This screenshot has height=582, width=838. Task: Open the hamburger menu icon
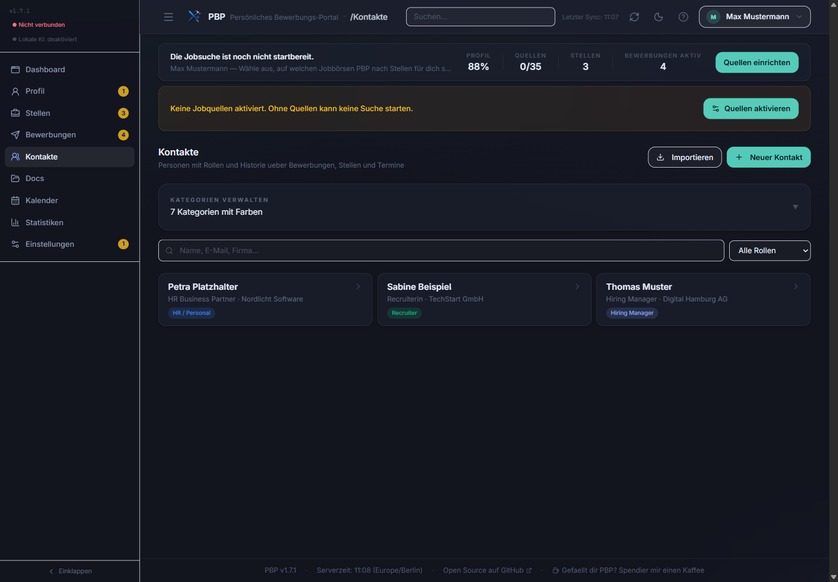[x=168, y=17]
